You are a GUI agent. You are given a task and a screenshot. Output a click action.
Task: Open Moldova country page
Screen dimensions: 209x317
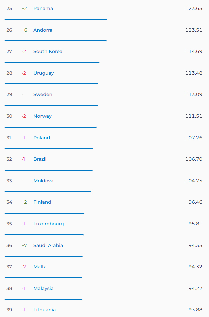coord(43,181)
